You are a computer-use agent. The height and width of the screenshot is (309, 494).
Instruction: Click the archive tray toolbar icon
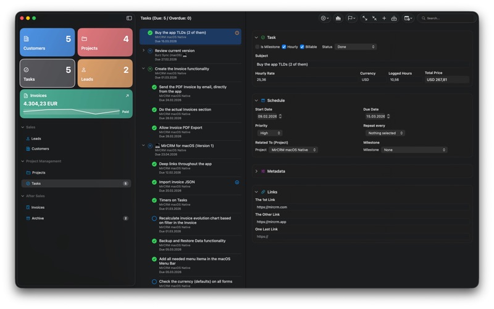coord(394,19)
